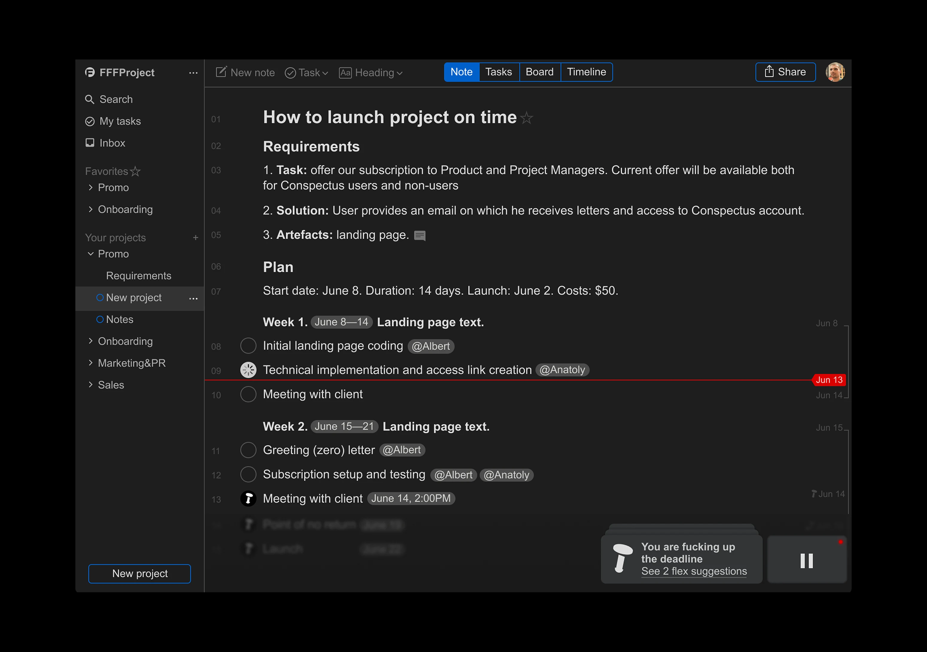Click the New note compose icon
Screen dimensions: 927x652
[221, 72]
